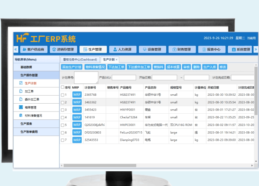
Task: Click the 生产计划 sidebar icon
Action: pos(21,83)
